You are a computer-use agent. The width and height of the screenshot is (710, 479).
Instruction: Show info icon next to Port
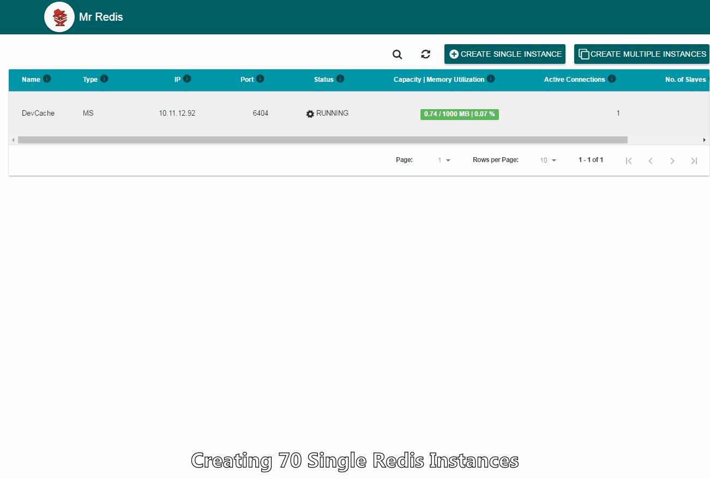(260, 79)
